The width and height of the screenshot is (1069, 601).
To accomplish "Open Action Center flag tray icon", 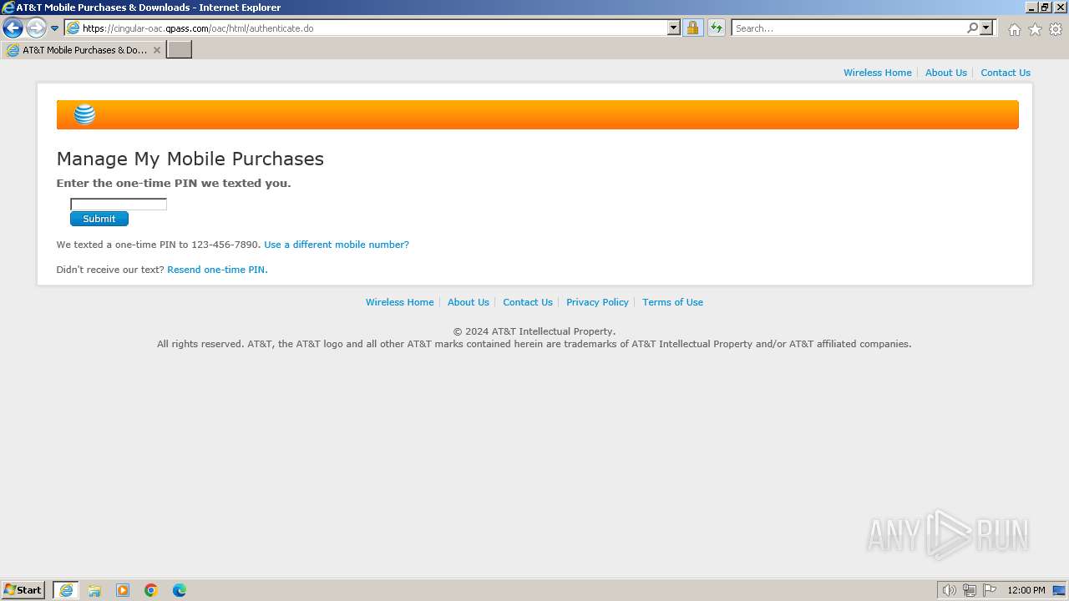I will [x=990, y=590].
